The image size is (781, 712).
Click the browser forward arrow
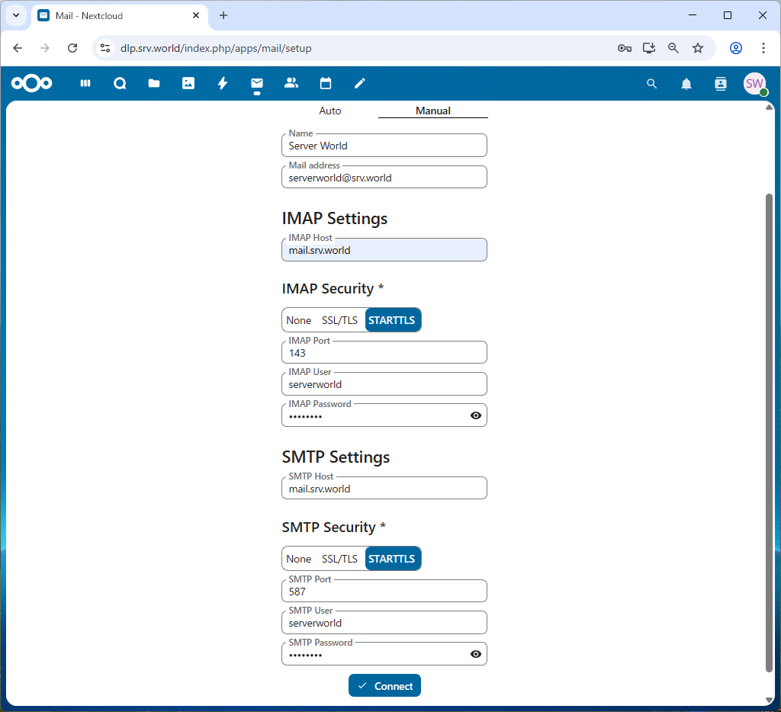[45, 48]
